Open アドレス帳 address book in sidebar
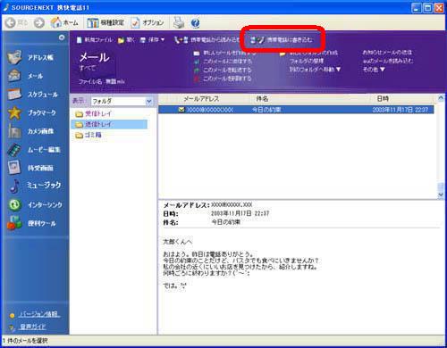The height and width of the screenshot is (348, 447). click(x=31, y=57)
